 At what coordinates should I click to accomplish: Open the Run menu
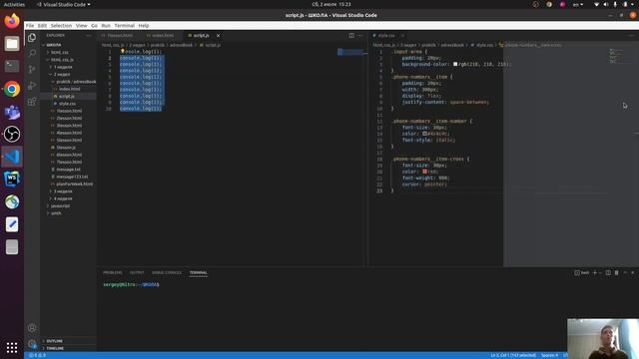click(106, 25)
